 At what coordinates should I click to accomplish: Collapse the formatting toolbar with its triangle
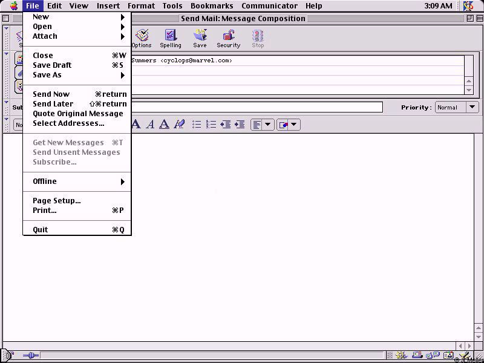coord(7,119)
